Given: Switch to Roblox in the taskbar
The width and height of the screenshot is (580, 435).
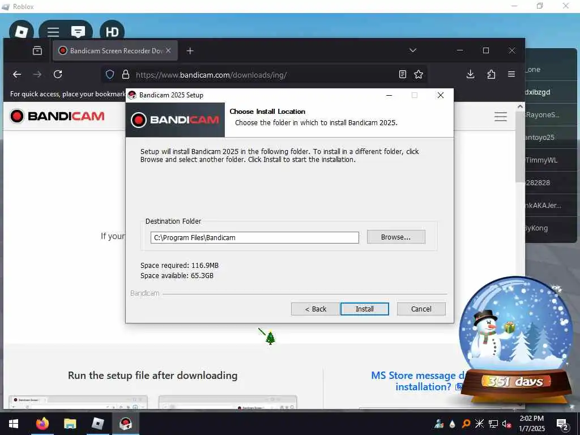Looking at the screenshot, I should 97,424.
